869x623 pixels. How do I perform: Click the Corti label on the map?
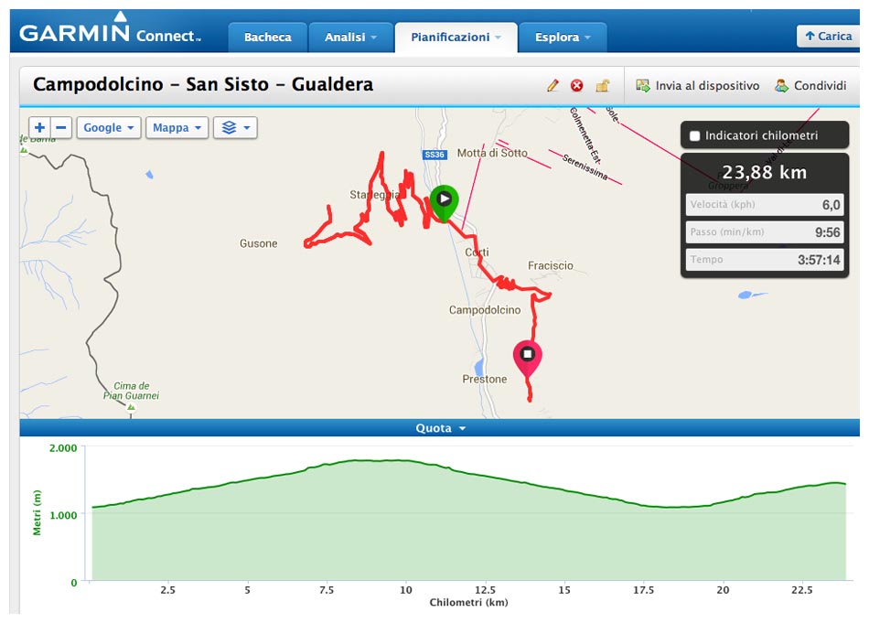(x=477, y=252)
